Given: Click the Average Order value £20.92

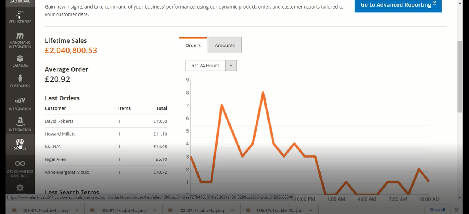Looking at the screenshot, I should (57, 79).
